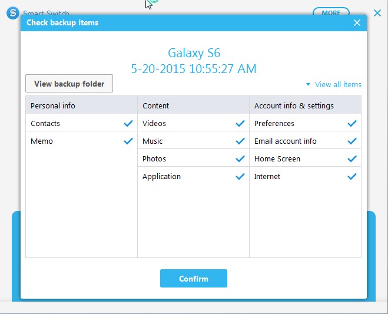Toggle the Email account info checkmark

point(352,141)
